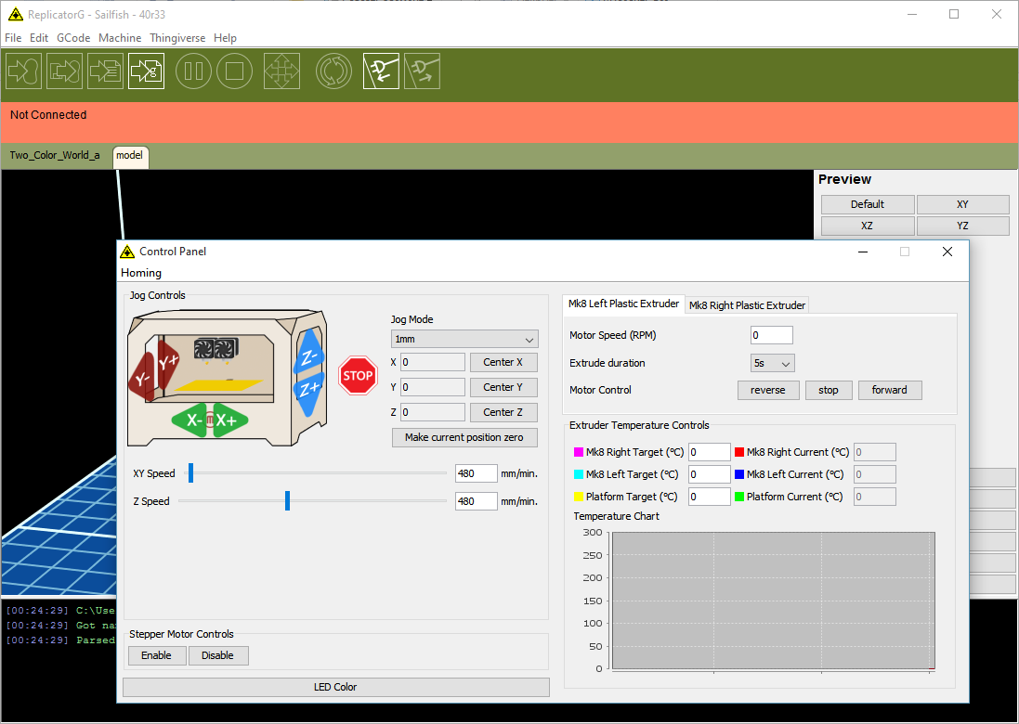Open the Homing menu in Control Panel
1019x724 pixels.
click(x=141, y=273)
